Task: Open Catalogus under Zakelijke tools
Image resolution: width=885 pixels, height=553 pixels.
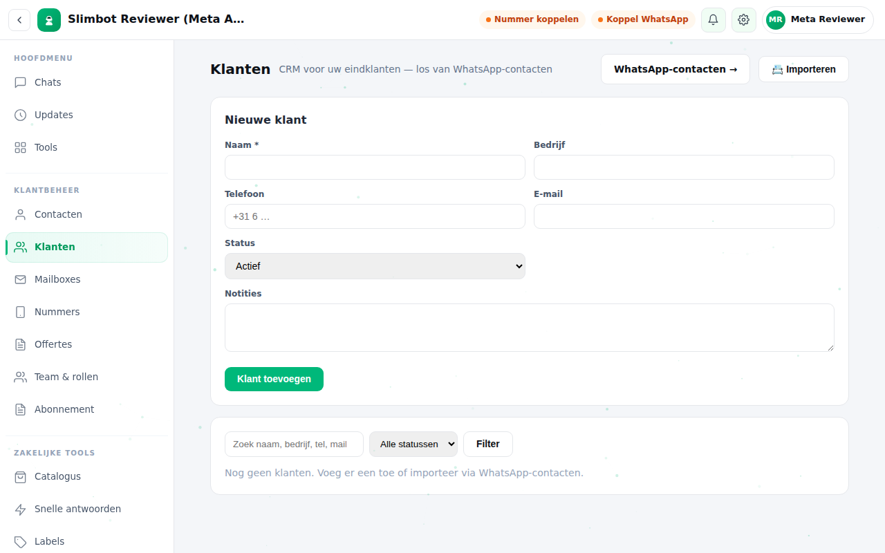Action: click(86, 476)
